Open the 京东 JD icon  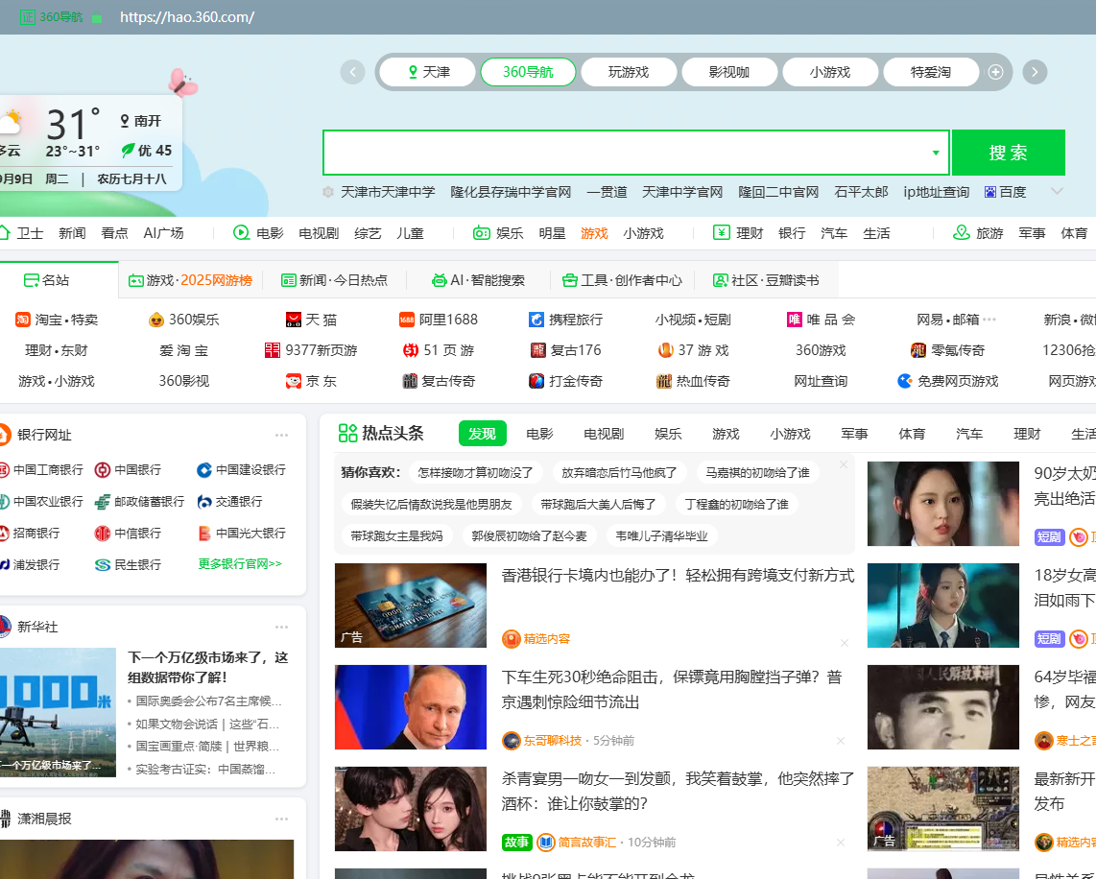tap(294, 381)
